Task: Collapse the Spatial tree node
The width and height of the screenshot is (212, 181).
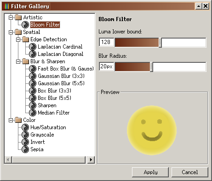Action: point(11,32)
